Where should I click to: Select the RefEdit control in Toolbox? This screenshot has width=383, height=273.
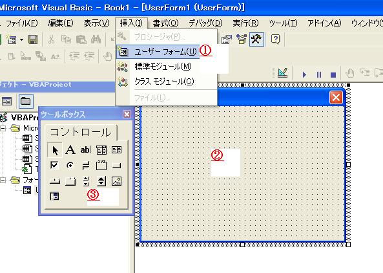(x=54, y=196)
